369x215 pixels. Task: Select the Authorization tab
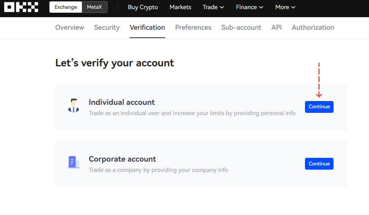click(313, 27)
